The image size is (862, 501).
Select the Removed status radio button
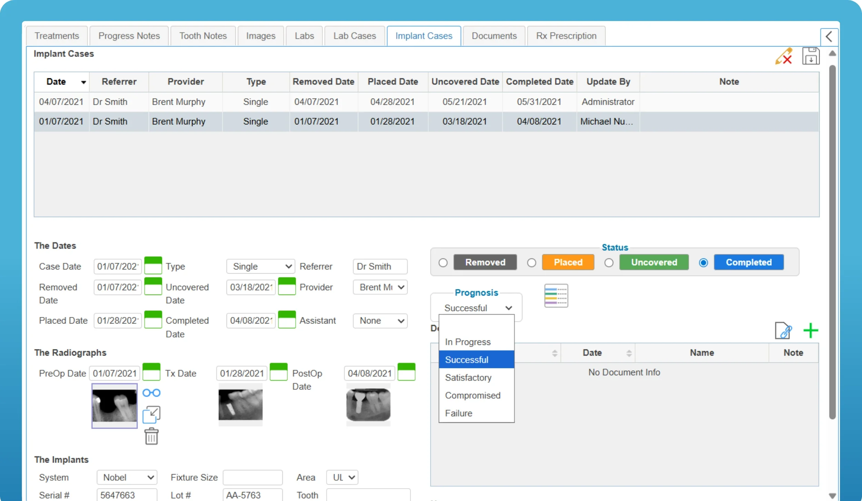point(443,263)
